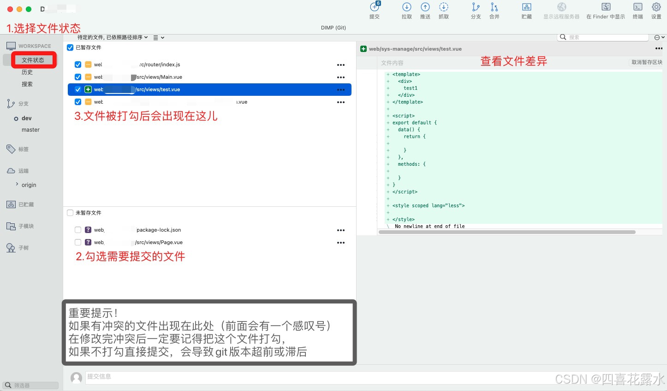
Task: Click the unstage hunk (取消暂存区块) button
Action: coord(646,62)
